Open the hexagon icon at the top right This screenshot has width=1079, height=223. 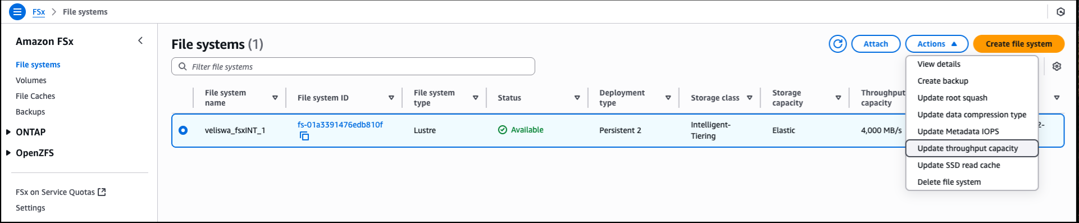coord(1060,12)
